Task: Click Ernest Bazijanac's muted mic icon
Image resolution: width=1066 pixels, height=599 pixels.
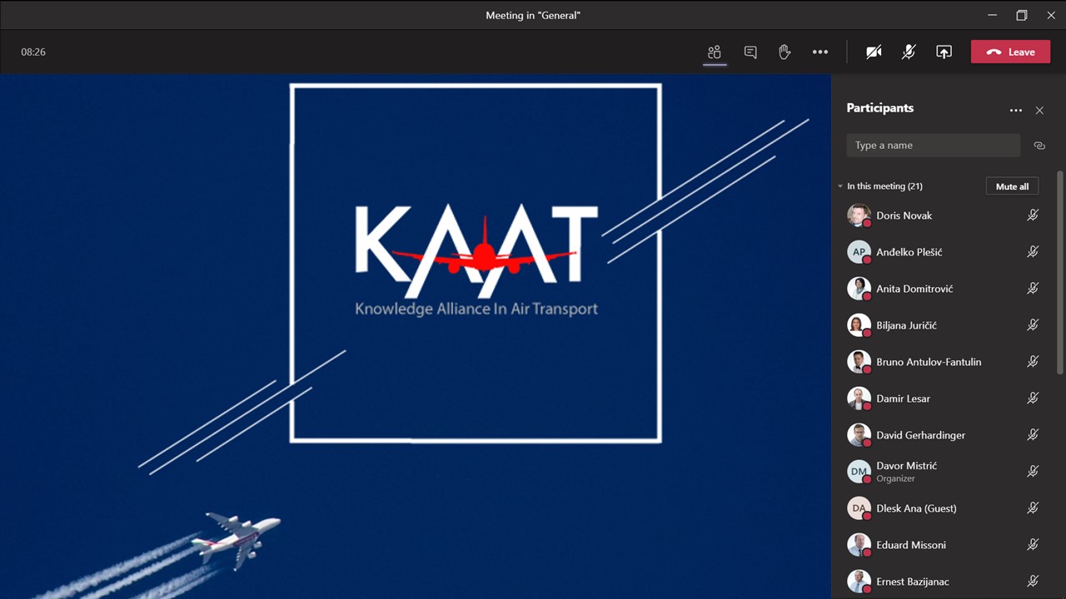Action: coord(1033,581)
